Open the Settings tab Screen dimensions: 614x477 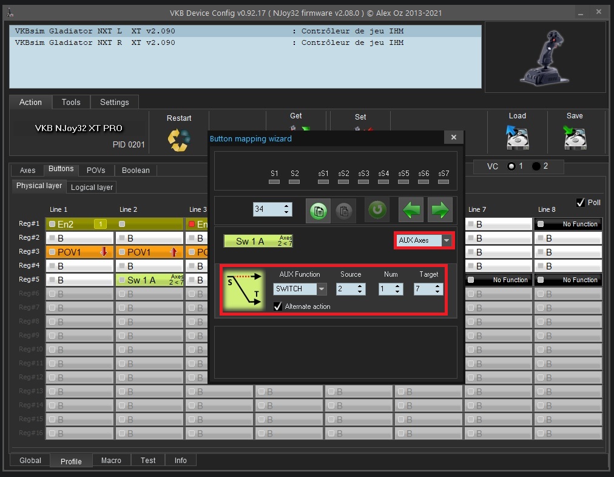tap(114, 102)
